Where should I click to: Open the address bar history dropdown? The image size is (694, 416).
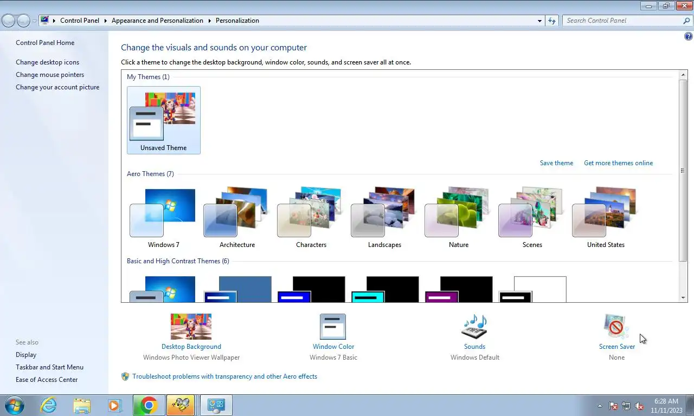tap(539, 21)
